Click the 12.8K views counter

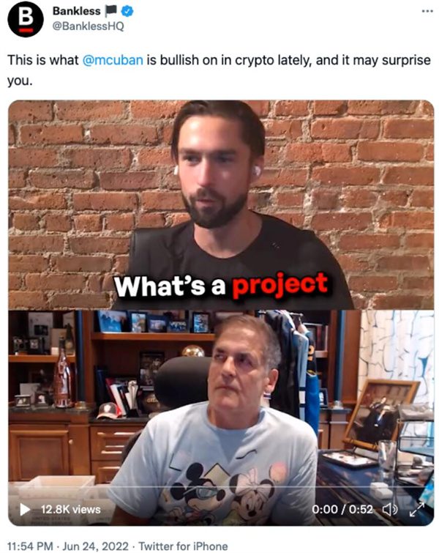coord(70,509)
